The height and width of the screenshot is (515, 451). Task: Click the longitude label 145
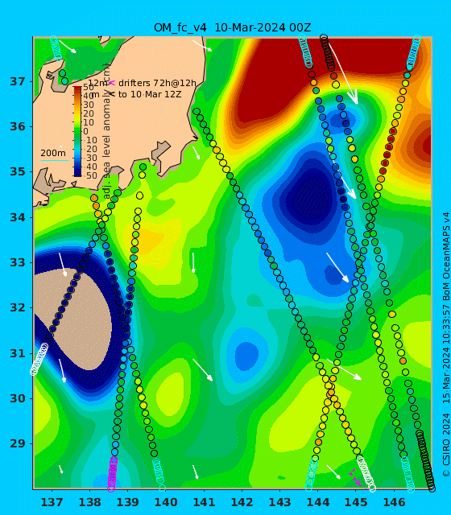[356, 502]
